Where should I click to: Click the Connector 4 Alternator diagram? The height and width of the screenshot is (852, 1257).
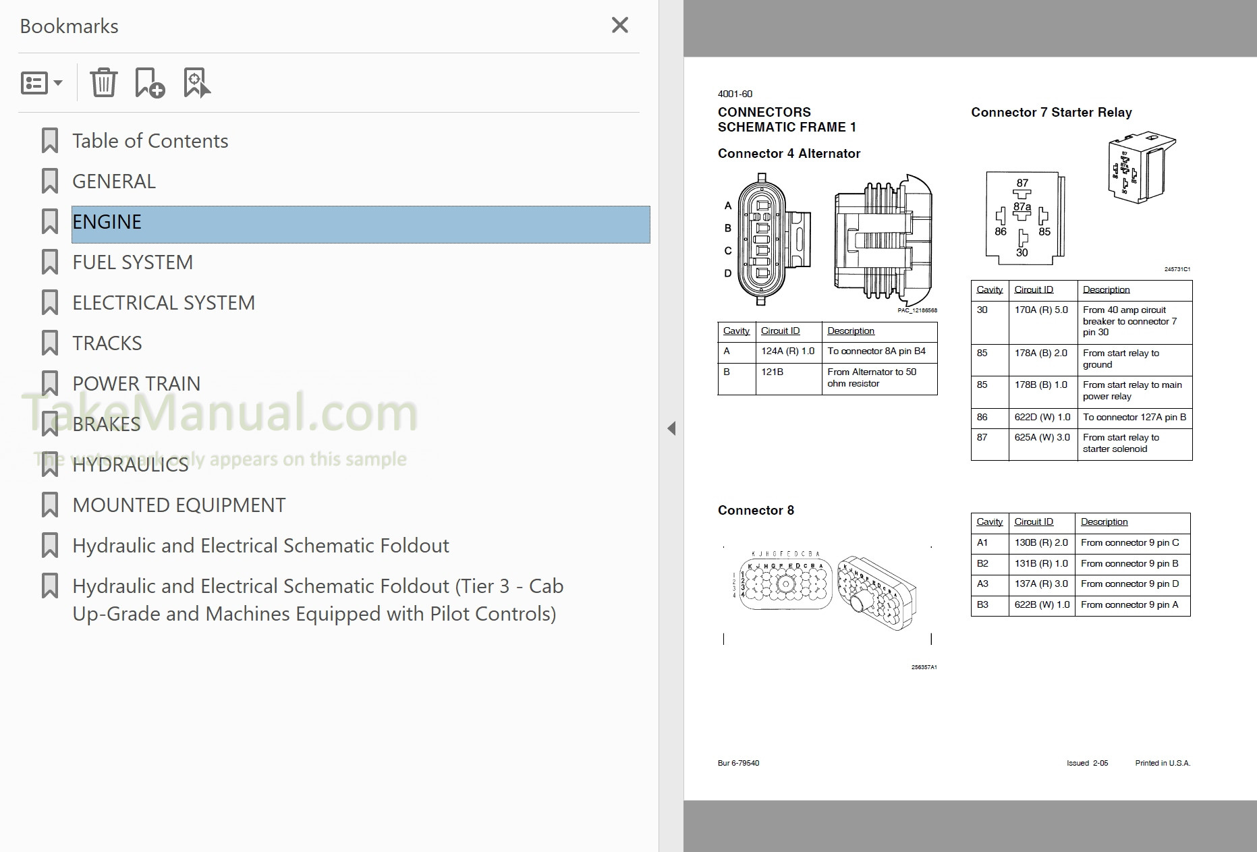pos(829,243)
